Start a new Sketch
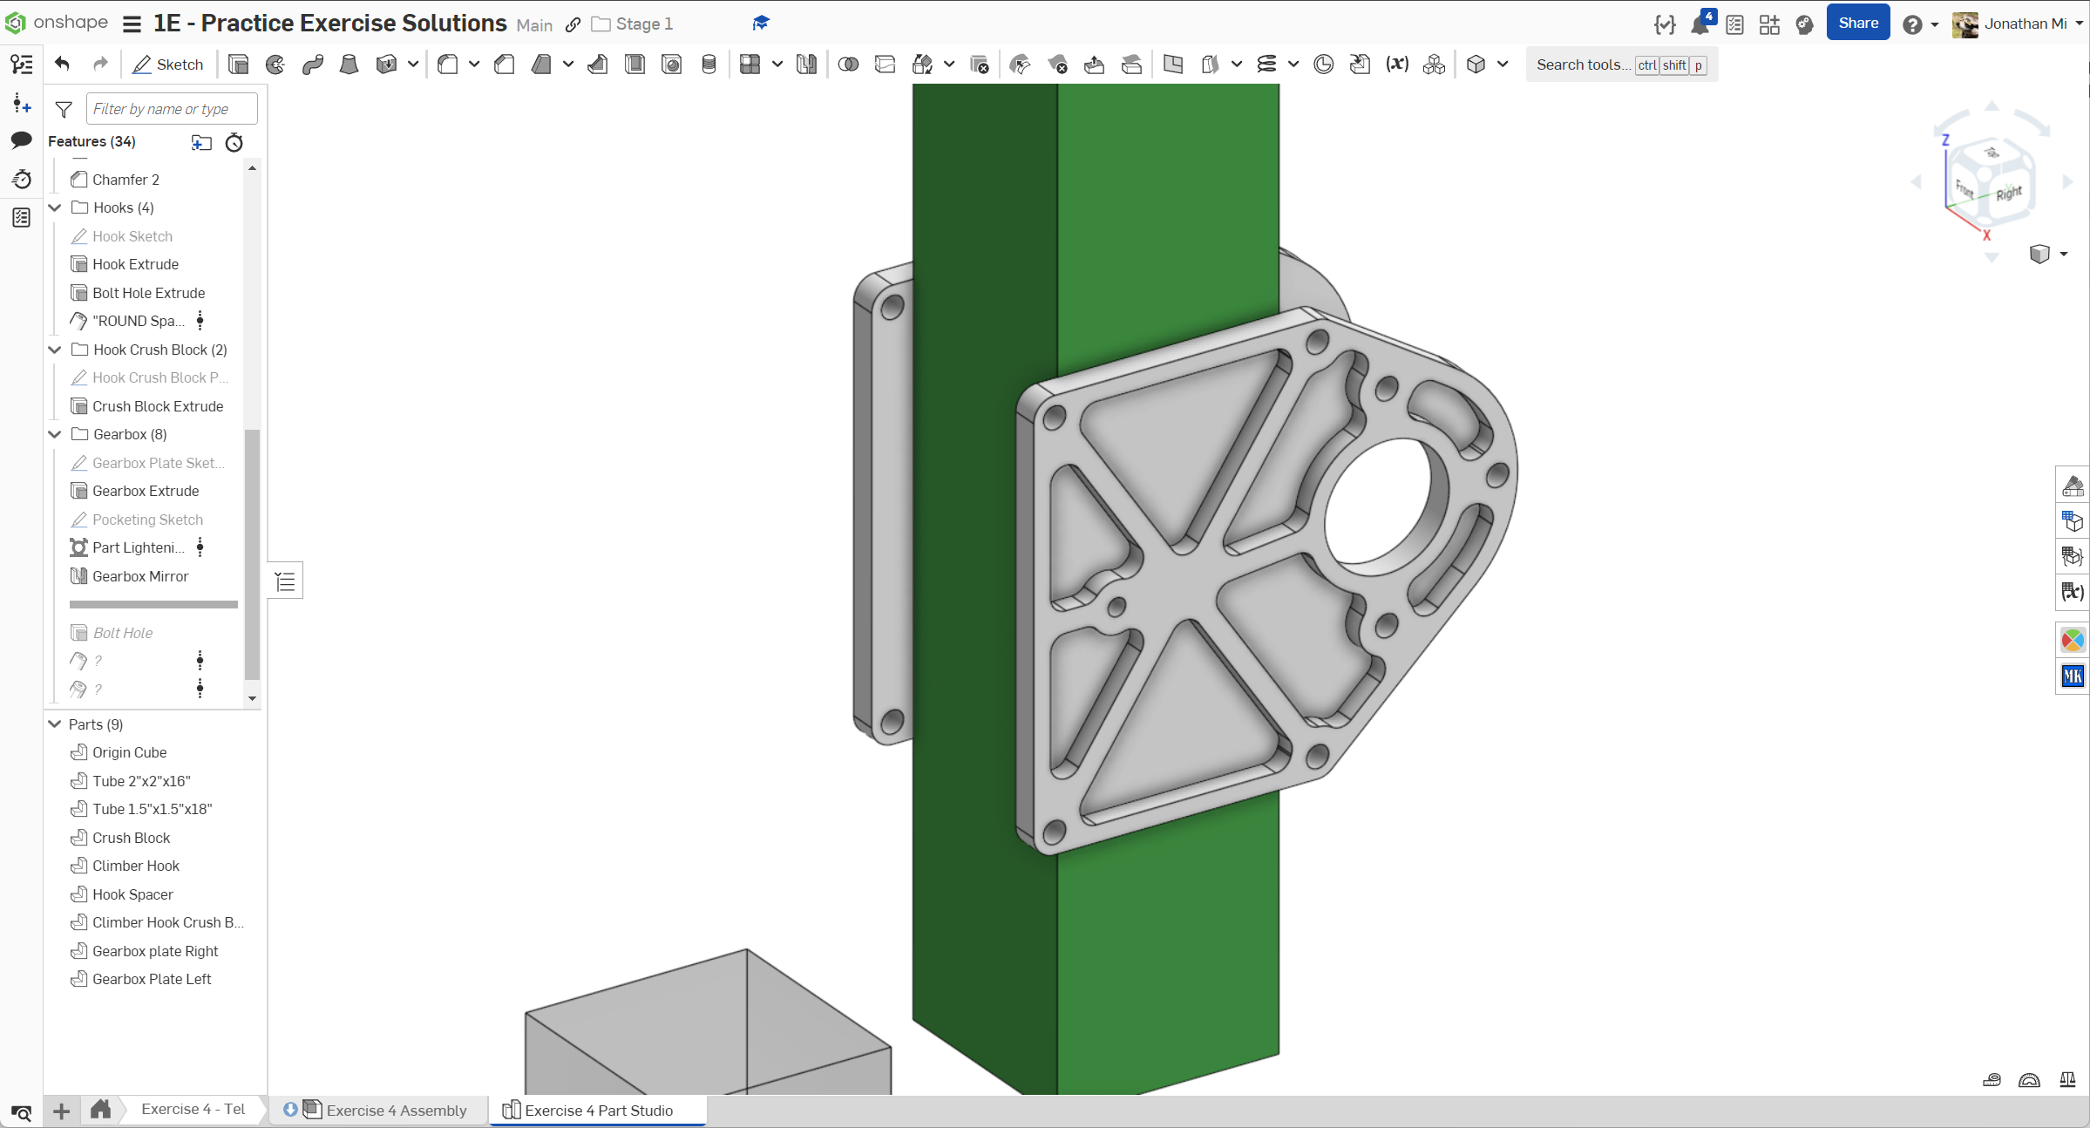This screenshot has width=2090, height=1128. coord(168,65)
